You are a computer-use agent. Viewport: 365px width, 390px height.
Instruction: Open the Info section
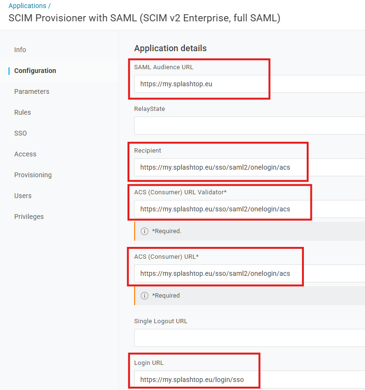20,50
